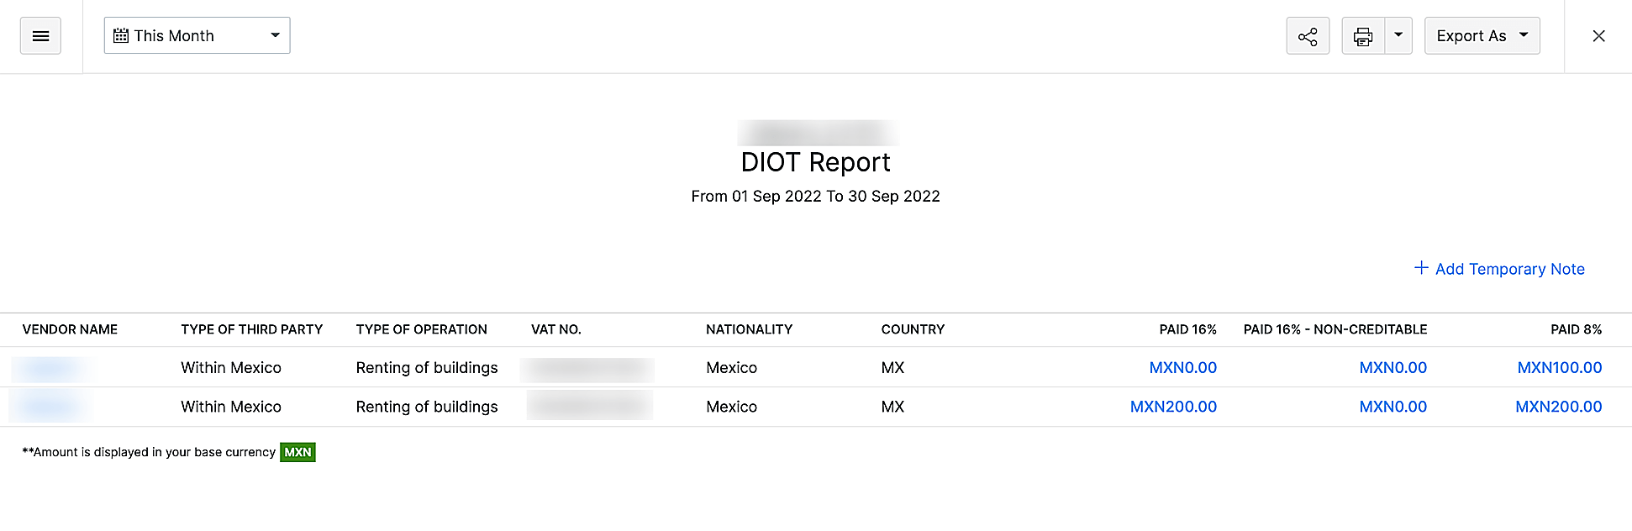Click the NATIONALITY column header
The height and width of the screenshot is (531, 1632).
point(749,329)
